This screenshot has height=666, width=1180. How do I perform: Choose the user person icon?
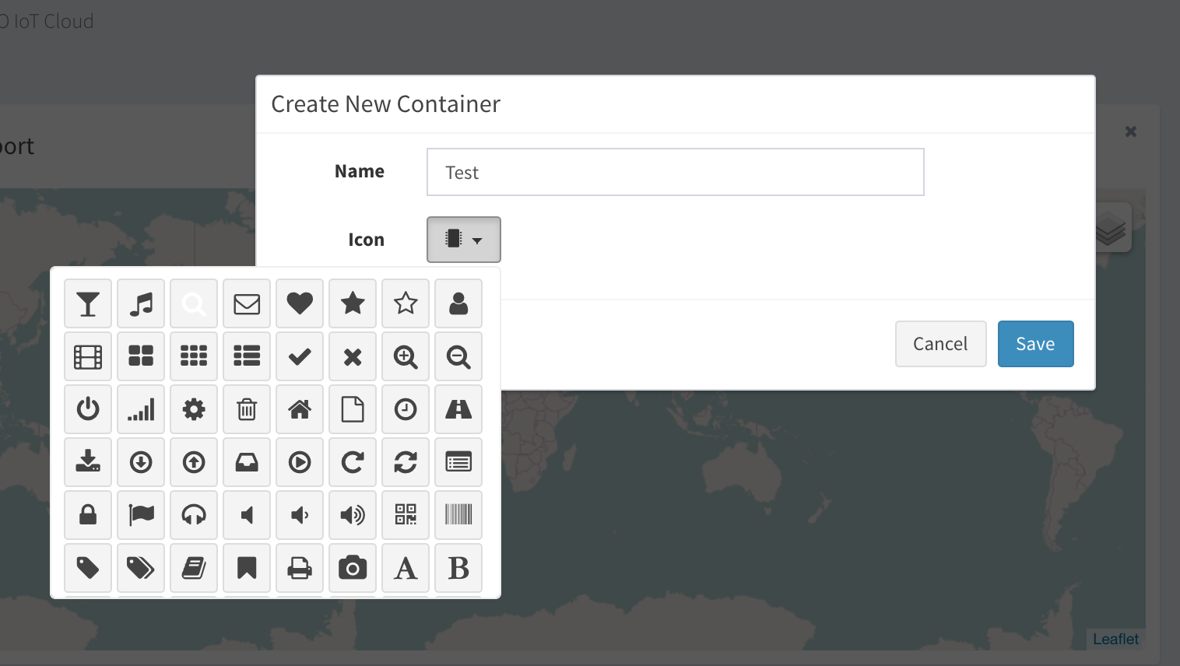[458, 303]
